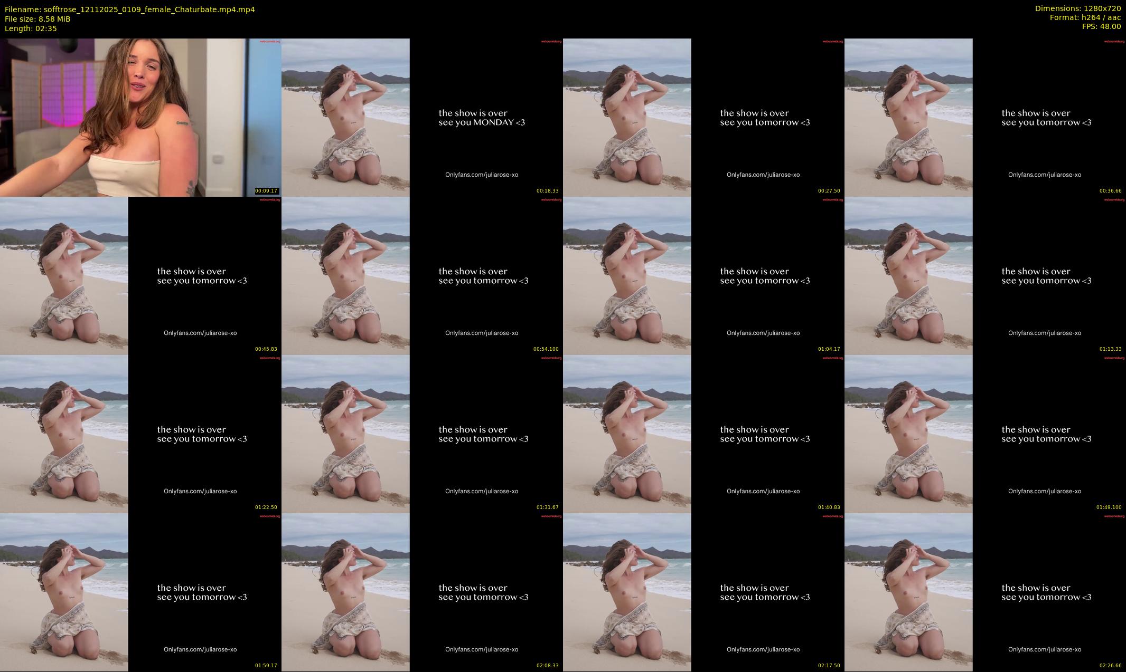Click the 01:31.67 timestamp label
Screen dimensions: 1126x672
click(547, 507)
